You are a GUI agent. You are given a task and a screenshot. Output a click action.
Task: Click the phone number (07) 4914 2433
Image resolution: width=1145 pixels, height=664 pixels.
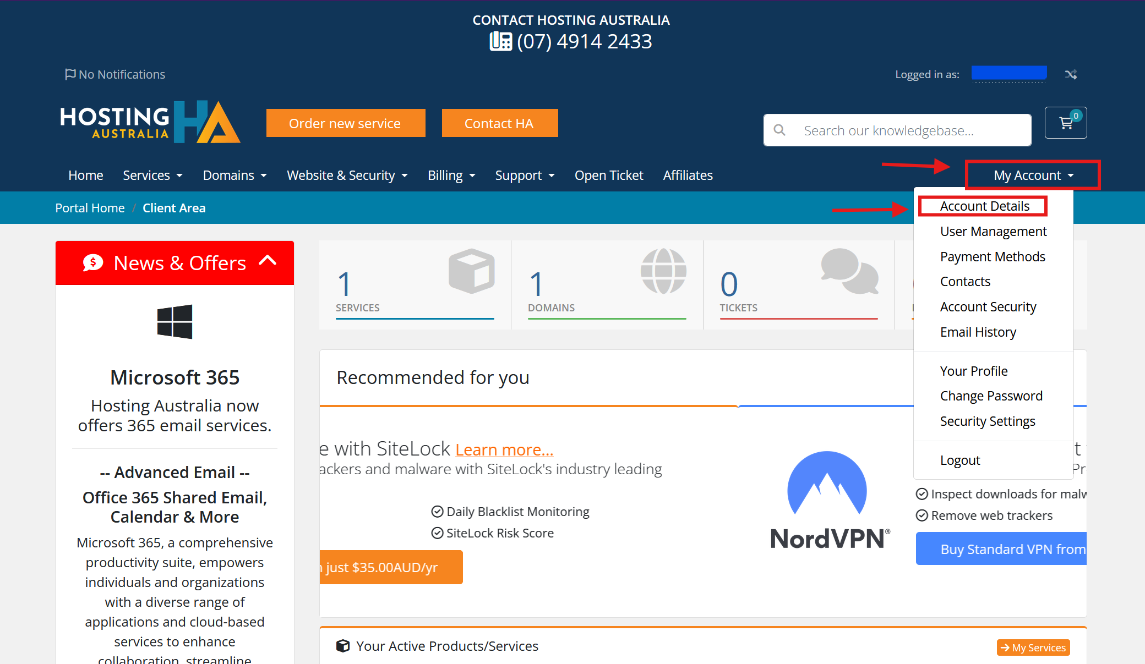[x=585, y=41]
